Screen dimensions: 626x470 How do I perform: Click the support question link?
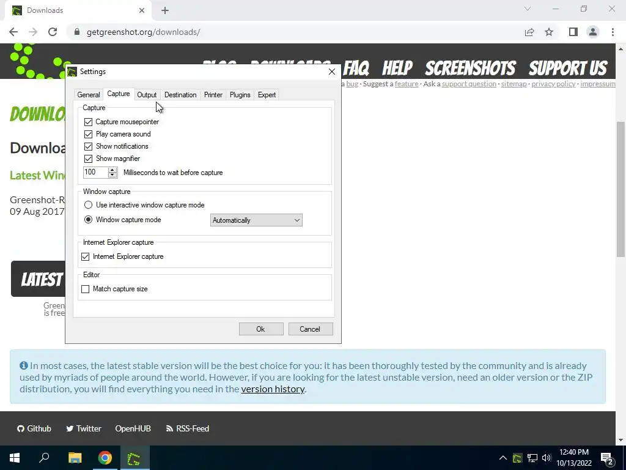[469, 84]
